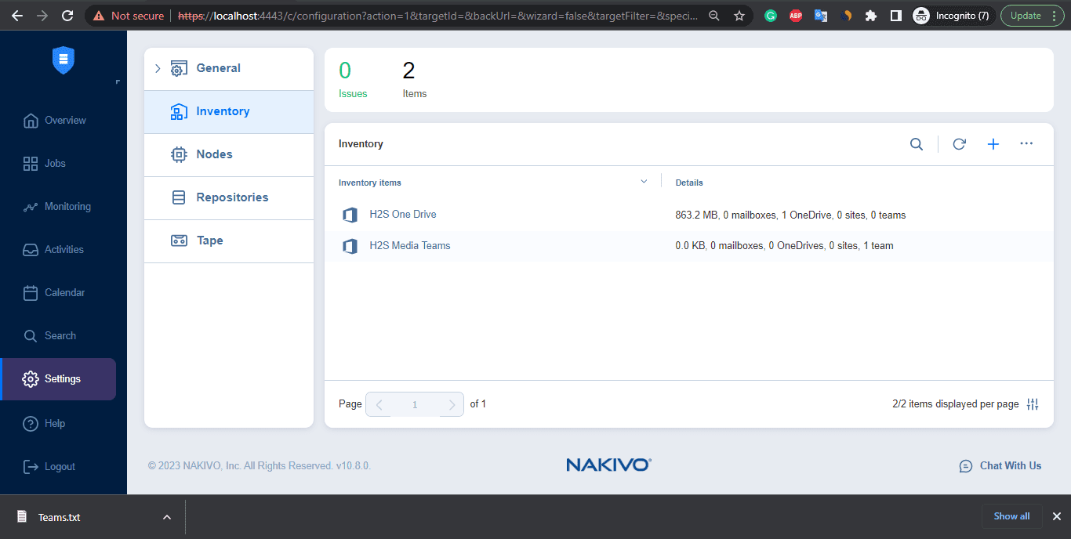Bookmark this page with star icon
This screenshot has height=539, width=1071.
pyautogui.click(x=739, y=16)
